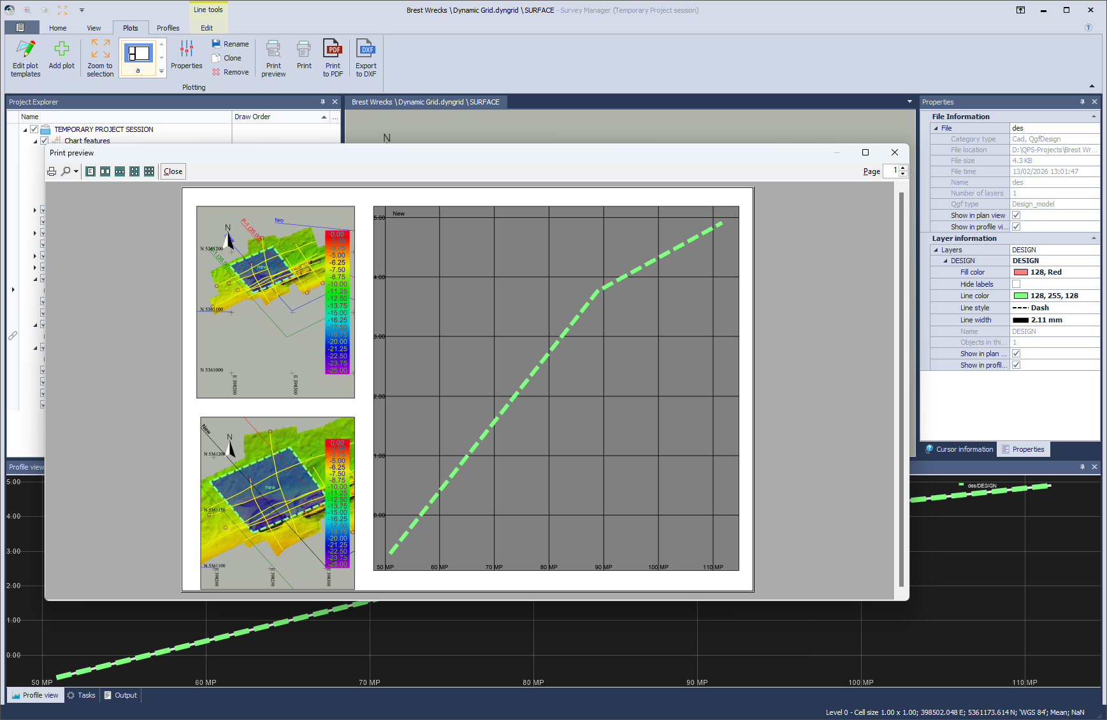Expand the plot template gallery dropdown

click(162, 72)
